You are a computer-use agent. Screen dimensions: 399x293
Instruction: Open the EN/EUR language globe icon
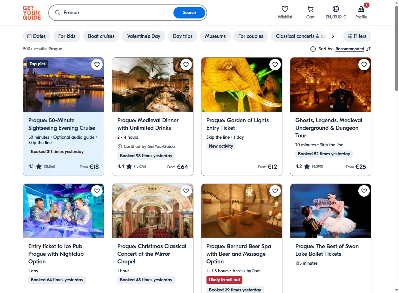[x=336, y=9]
